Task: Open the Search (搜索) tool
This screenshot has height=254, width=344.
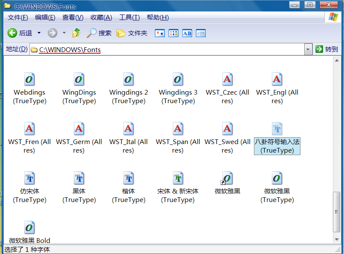Action: coord(99,33)
